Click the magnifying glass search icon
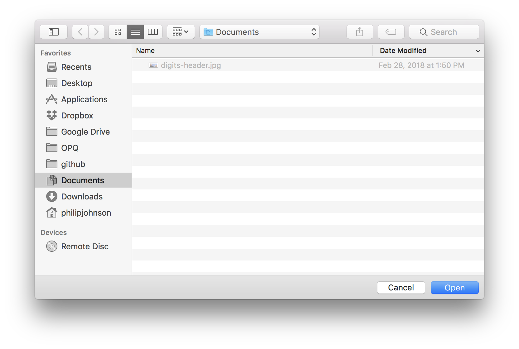The width and height of the screenshot is (519, 349). coord(423,32)
